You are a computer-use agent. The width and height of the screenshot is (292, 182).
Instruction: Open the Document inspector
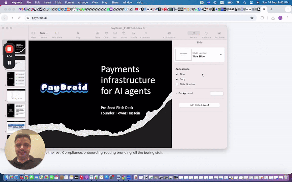219,35
